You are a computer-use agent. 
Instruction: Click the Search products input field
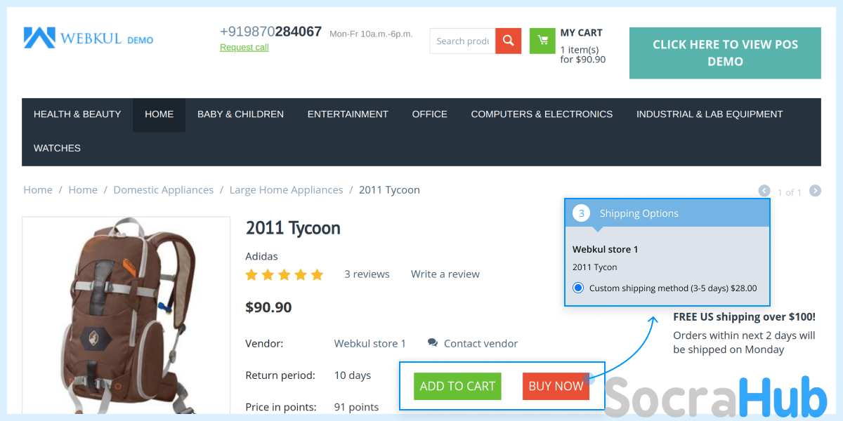pos(463,41)
